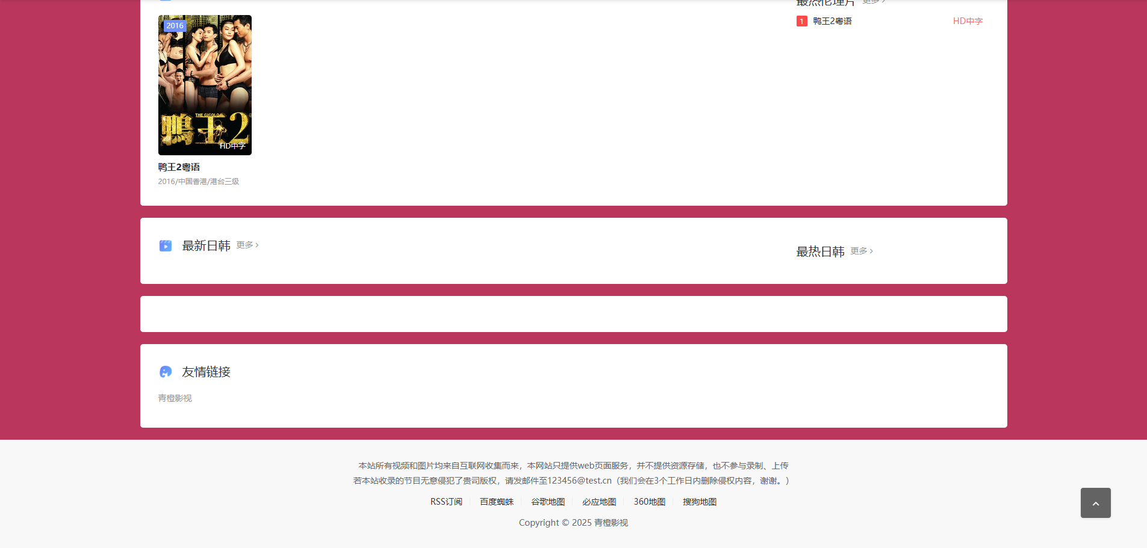1147x548 pixels.
Task: Expand 更多 next to 最新日韩
Action: [247, 245]
